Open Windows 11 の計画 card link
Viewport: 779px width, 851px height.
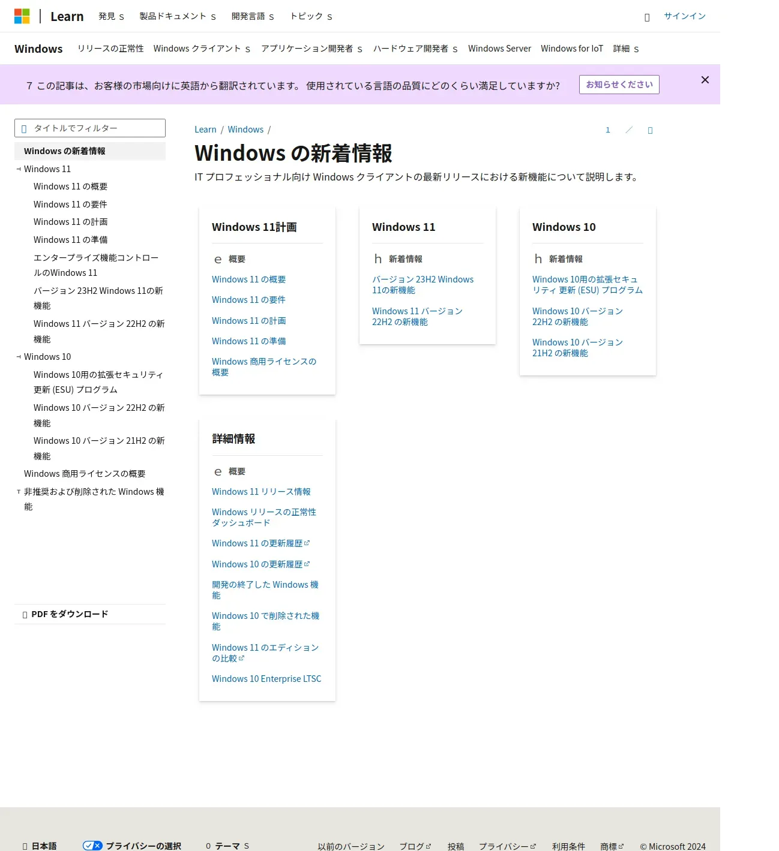tap(248, 321)
